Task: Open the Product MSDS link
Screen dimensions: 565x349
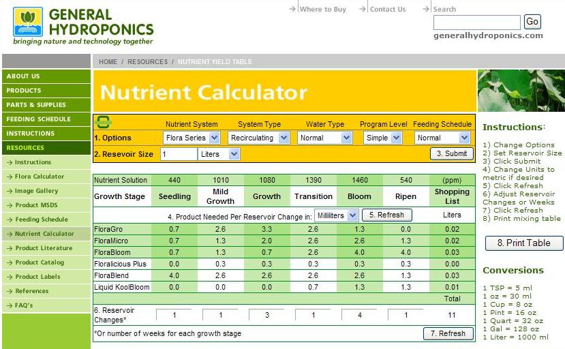Action: [x=36, y=204]
